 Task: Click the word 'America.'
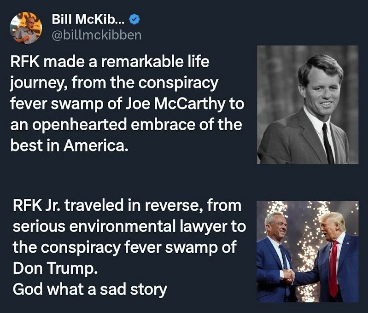(96, 145)
